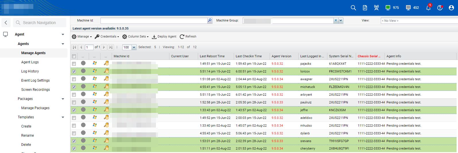Collapse the Agents subsection in sidebar
The width and height of the screenshot is (458, 153).
(63, 44)
